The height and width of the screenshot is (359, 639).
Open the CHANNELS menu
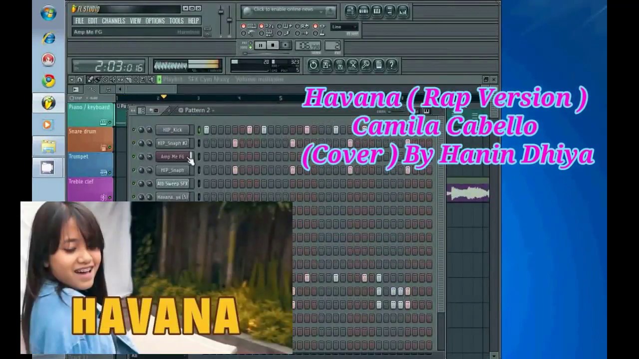(x=113, y=20)
